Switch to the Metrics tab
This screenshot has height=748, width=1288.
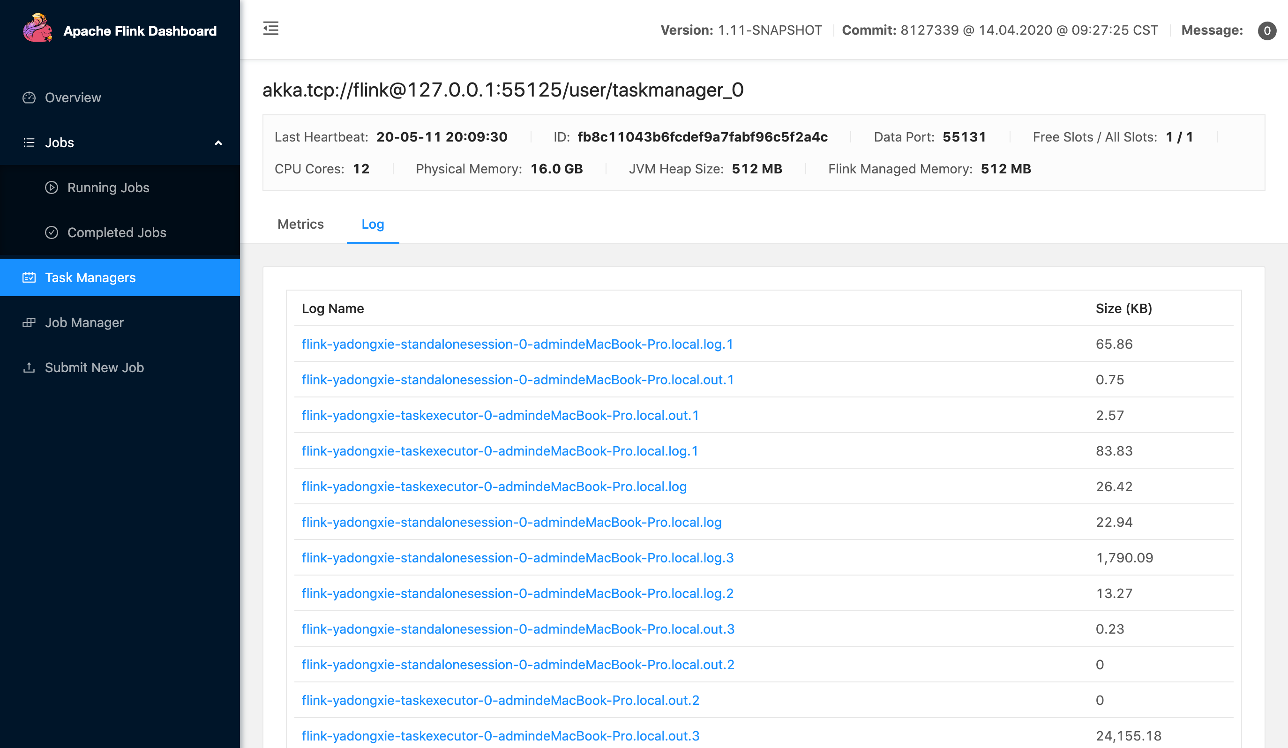300,224
